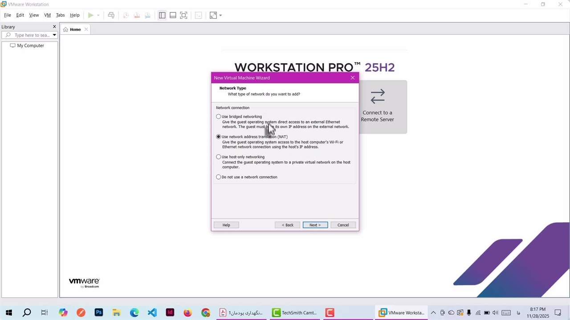570x320 pixels.
Task: Go back with the Back button
Action: [x=287, y=225]
